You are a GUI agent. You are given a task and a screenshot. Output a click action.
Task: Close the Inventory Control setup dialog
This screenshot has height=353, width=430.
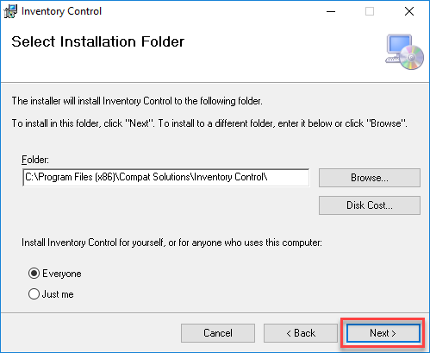(409, 11)
